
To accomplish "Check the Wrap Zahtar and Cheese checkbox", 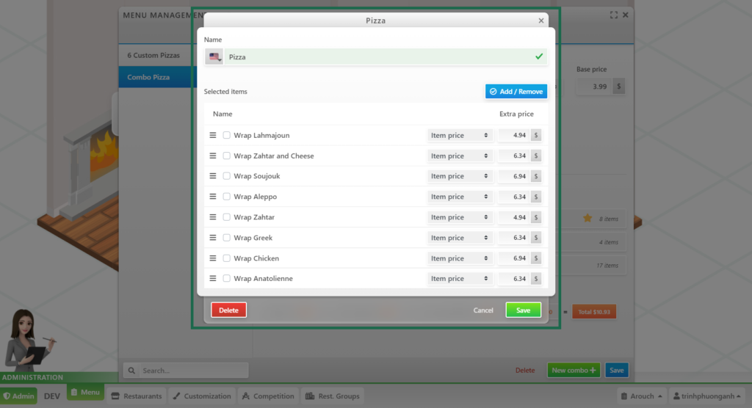I will coord(227,156).
